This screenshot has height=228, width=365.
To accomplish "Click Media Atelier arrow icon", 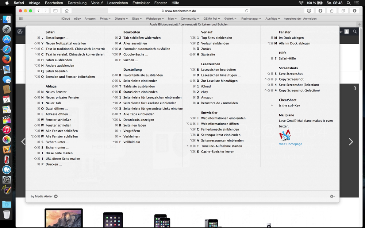I will (56, 196).
